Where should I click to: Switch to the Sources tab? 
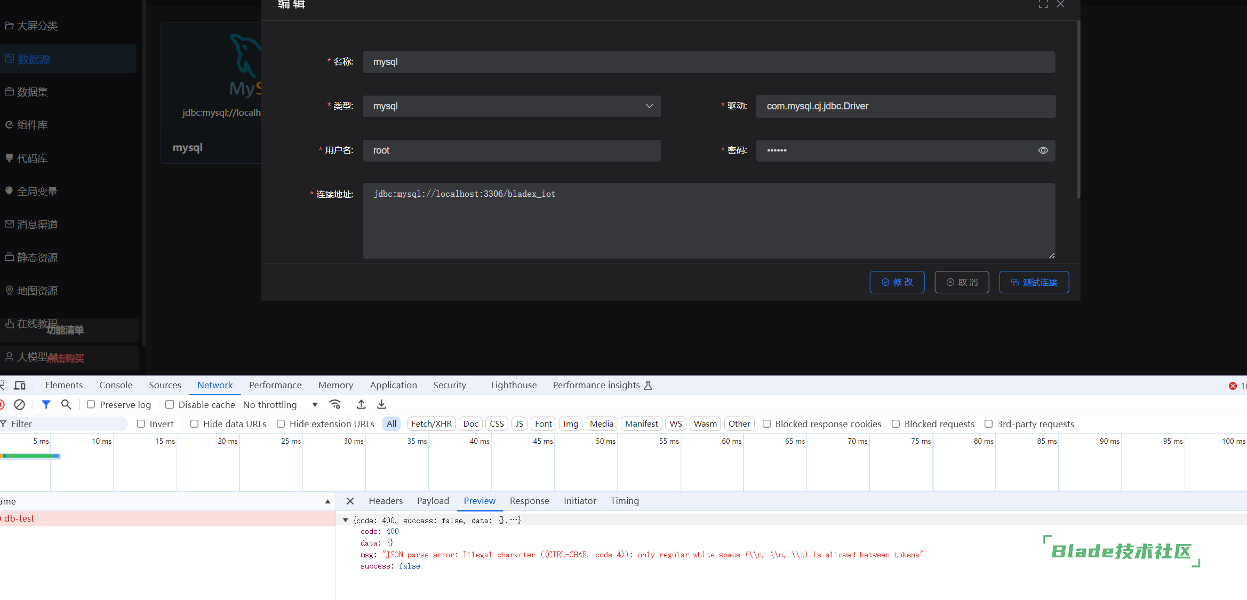165,385
